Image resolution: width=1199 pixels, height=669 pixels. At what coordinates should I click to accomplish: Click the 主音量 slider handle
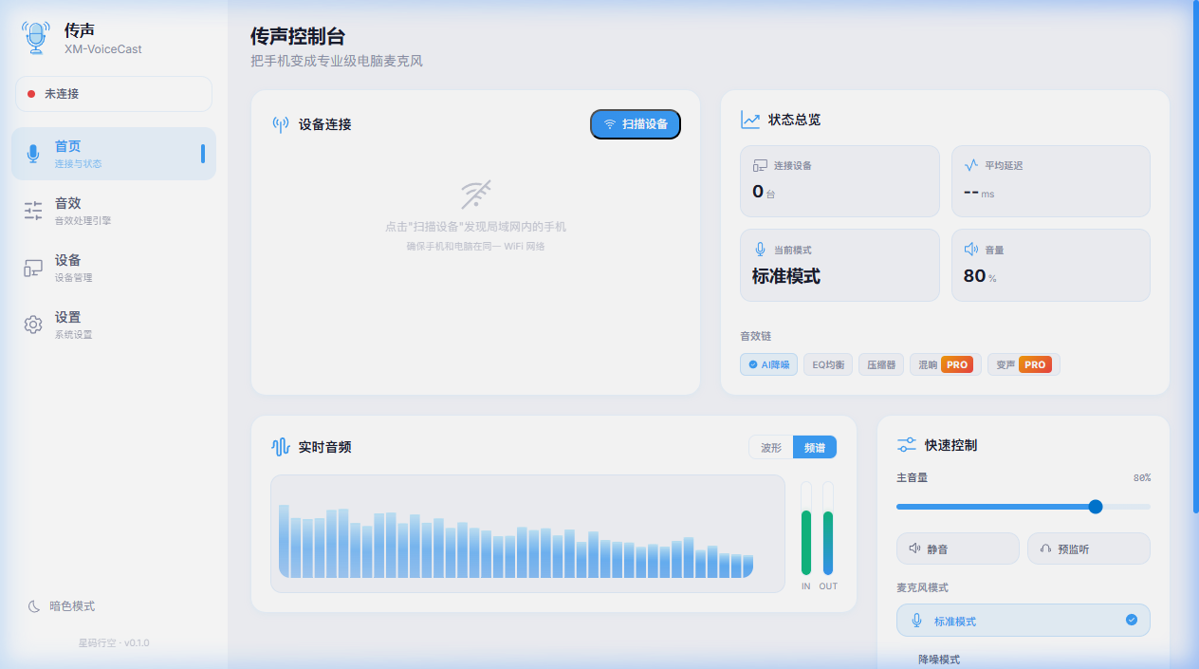[x=1096, y=507]
